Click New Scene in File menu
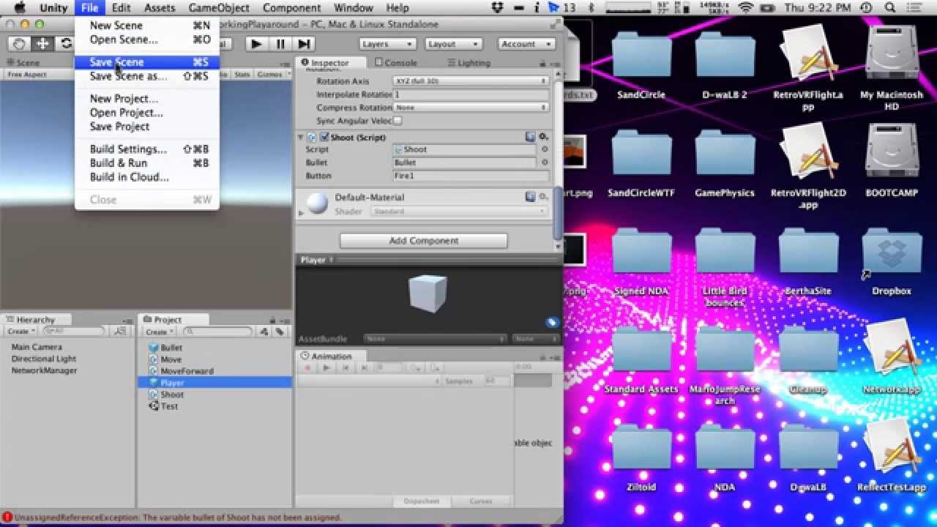The height and width of the screenshot is (527, 937). 146,25
